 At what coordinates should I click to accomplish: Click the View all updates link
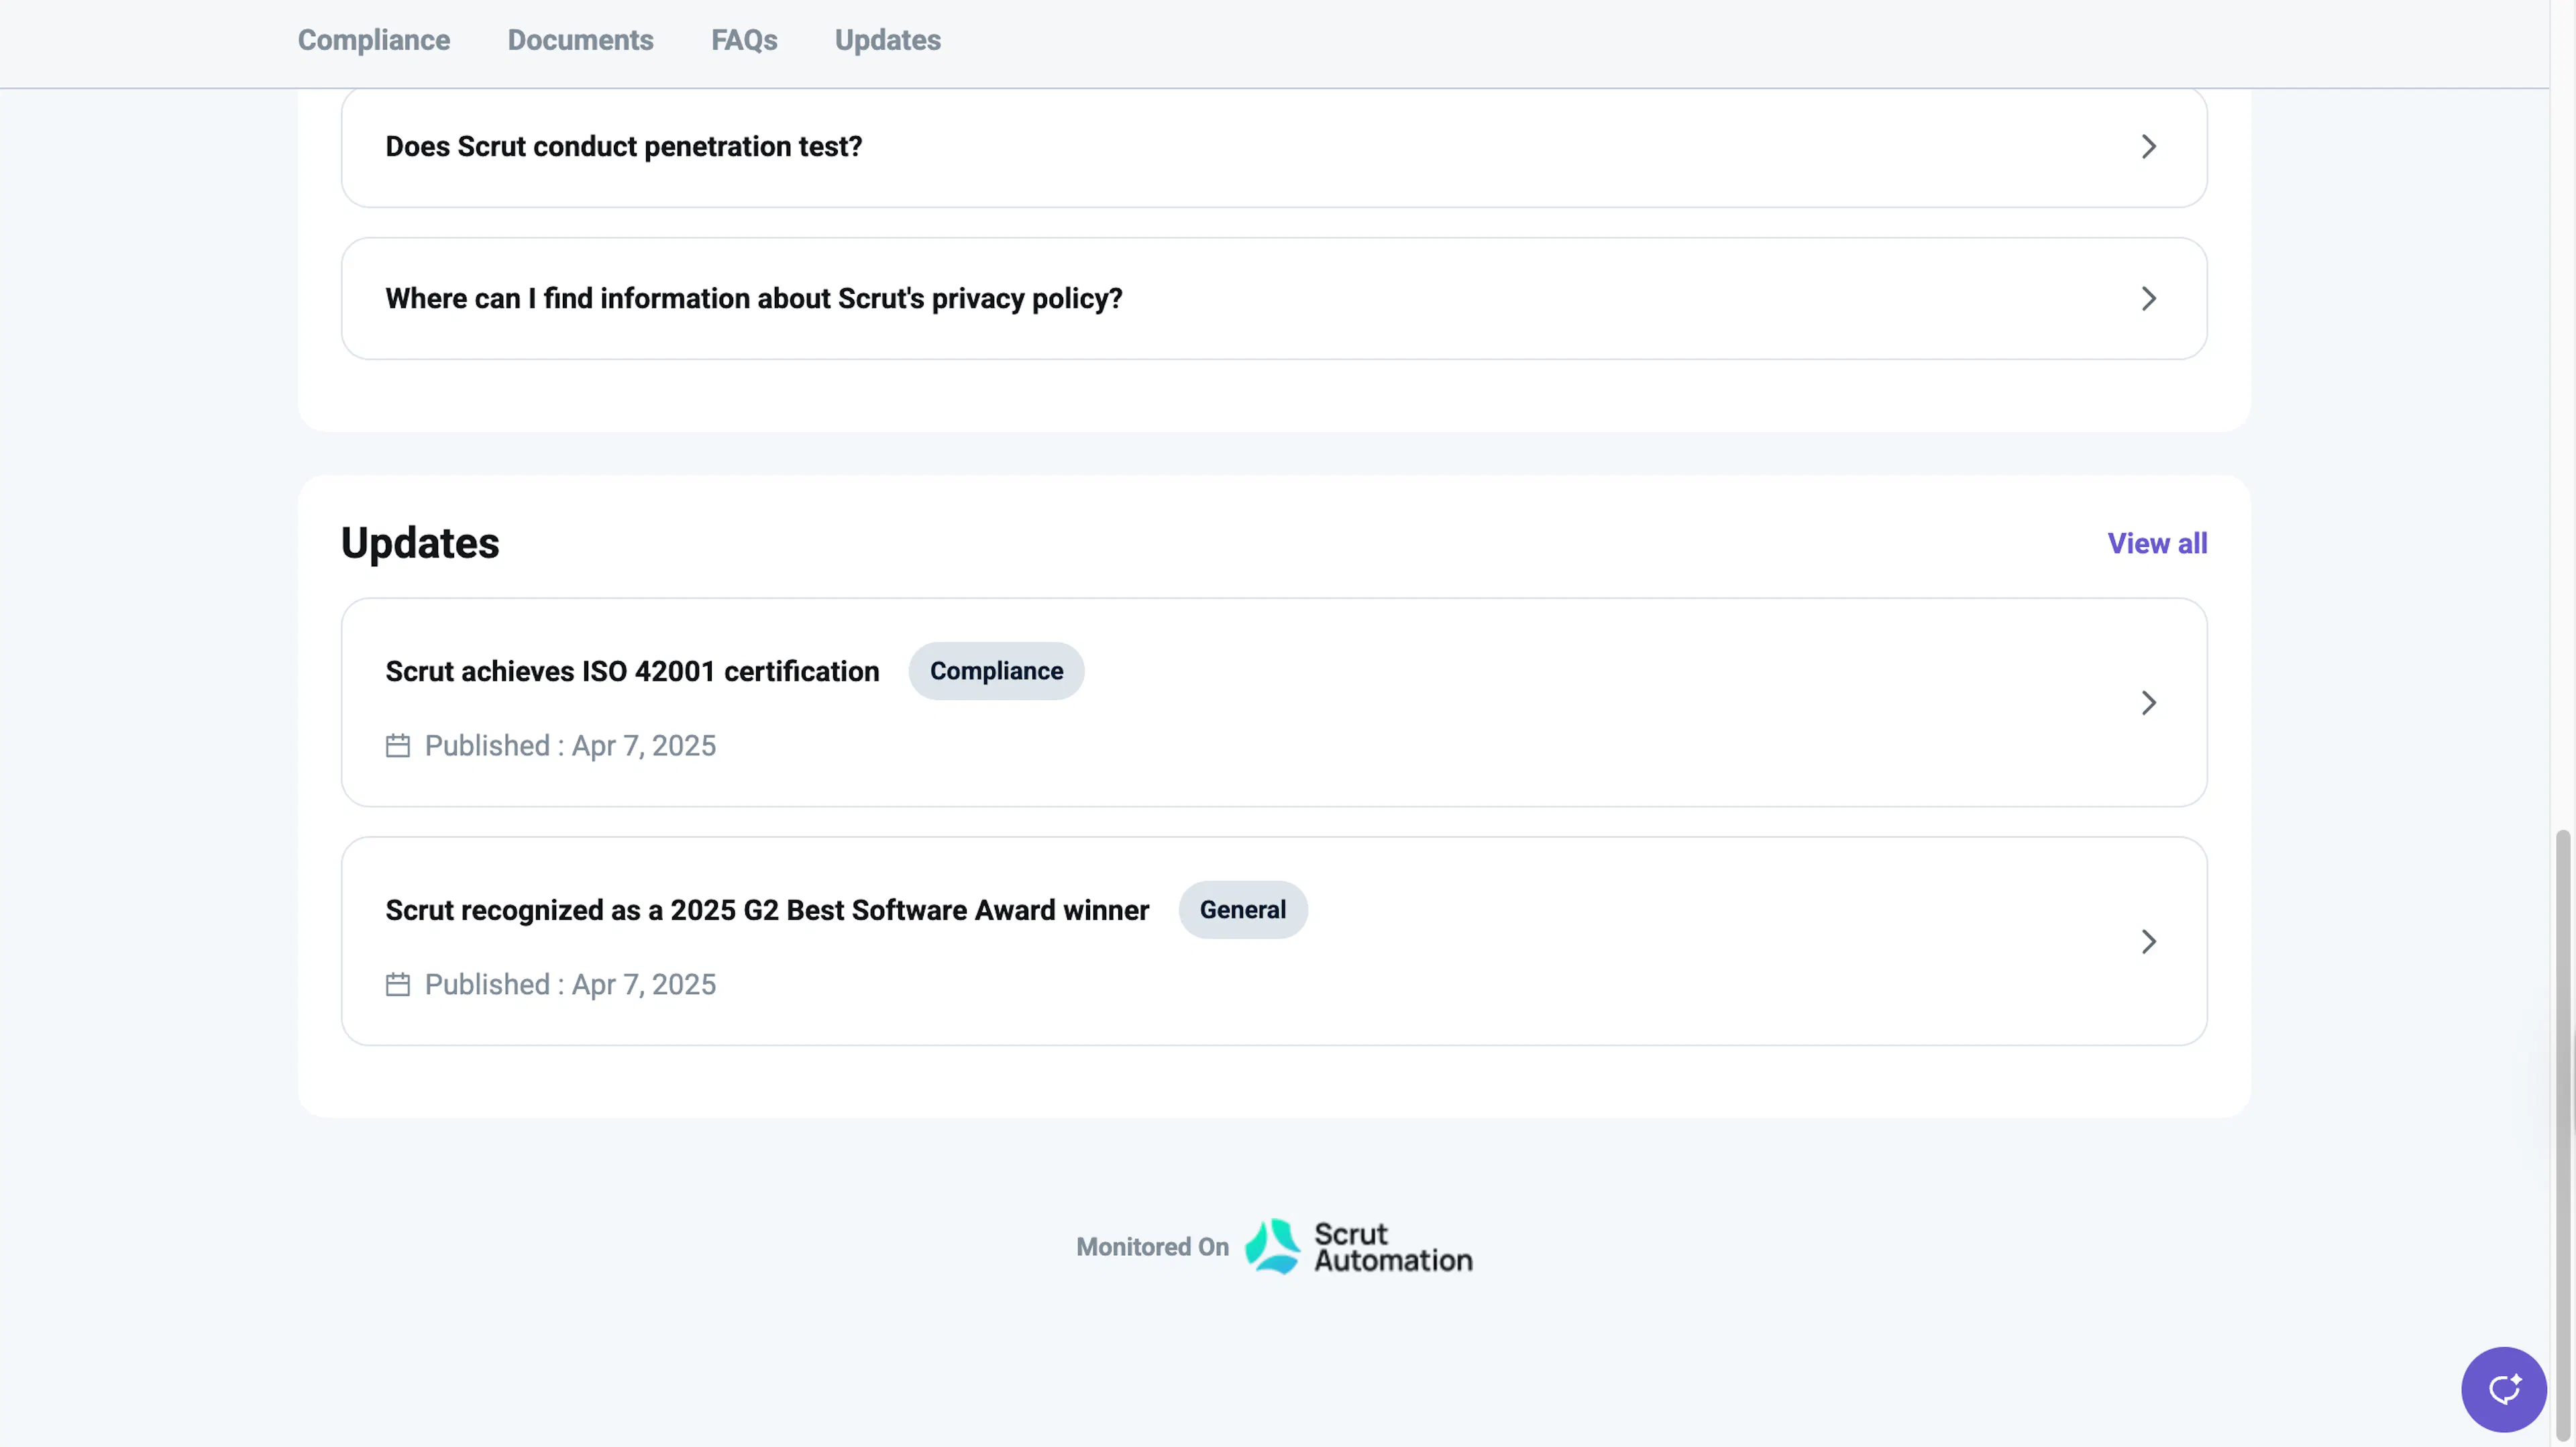coord(2157,543)
